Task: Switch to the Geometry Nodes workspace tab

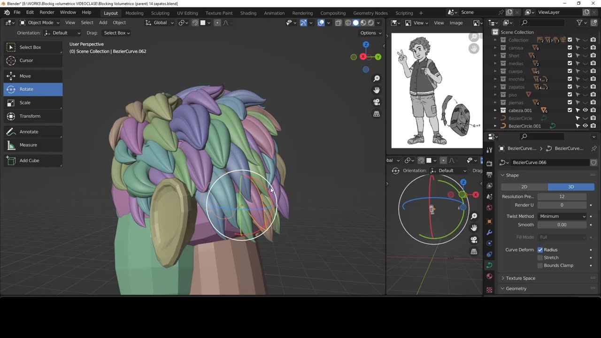Action: tap(370, 13)
